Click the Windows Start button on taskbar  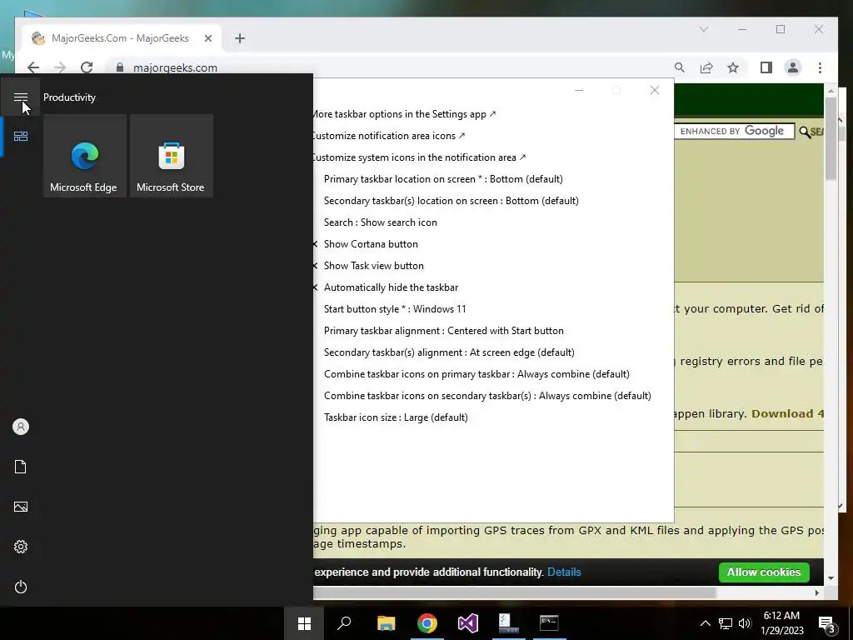click(x=305, y=623)
